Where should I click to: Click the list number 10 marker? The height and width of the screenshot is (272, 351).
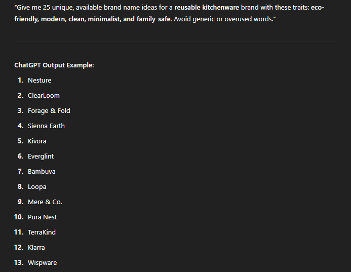pyautogui.click(x=19, y=217)
